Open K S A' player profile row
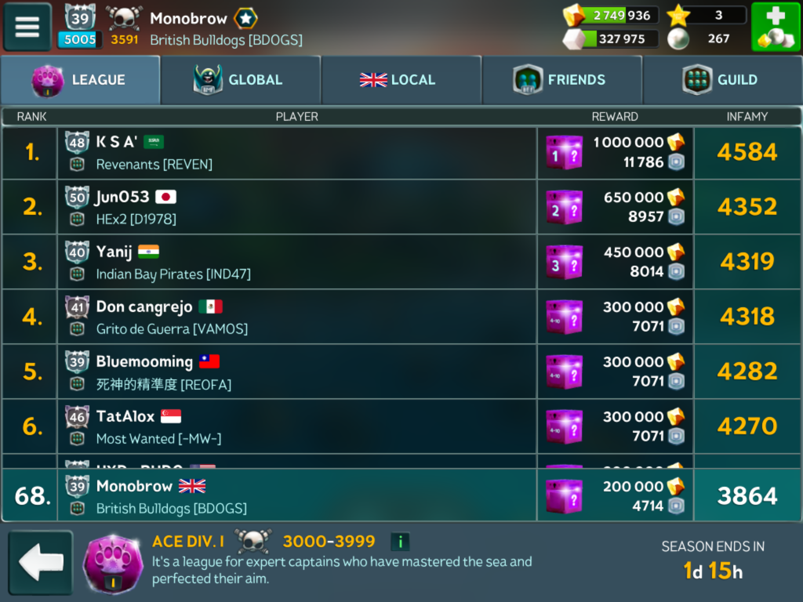Screen dimensions: 803x602 [x=401, y=153]
